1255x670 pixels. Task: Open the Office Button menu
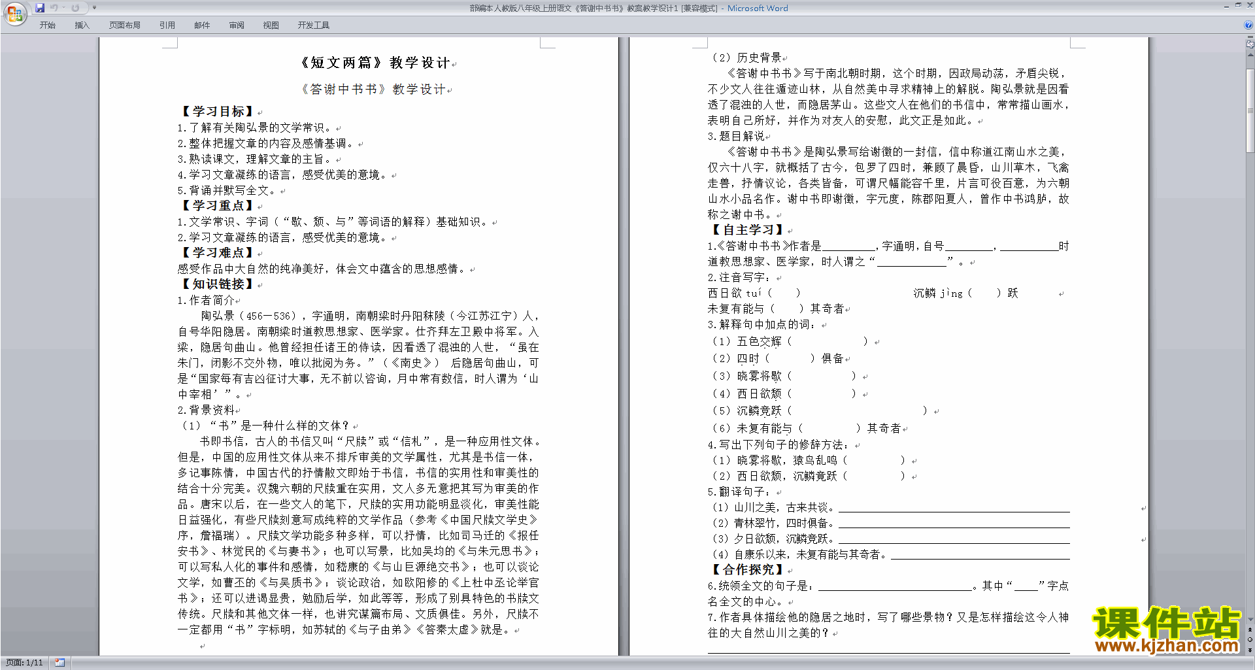pyautogui.click(x=14, y=13)
